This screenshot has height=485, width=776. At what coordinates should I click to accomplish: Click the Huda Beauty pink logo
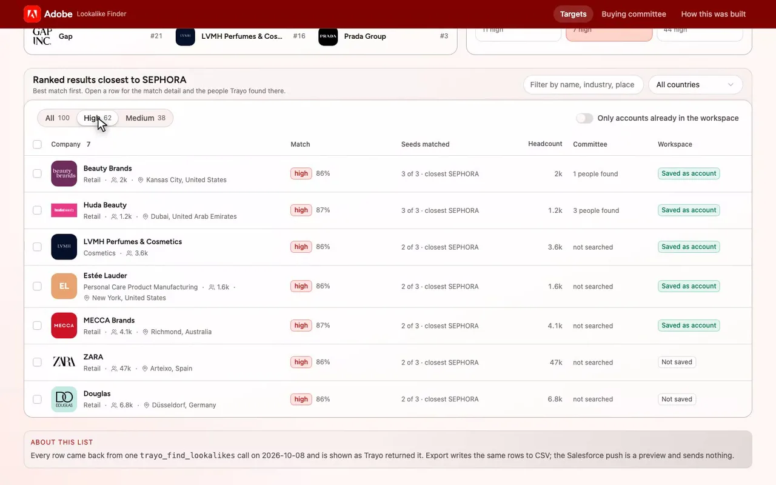[64, 210]
